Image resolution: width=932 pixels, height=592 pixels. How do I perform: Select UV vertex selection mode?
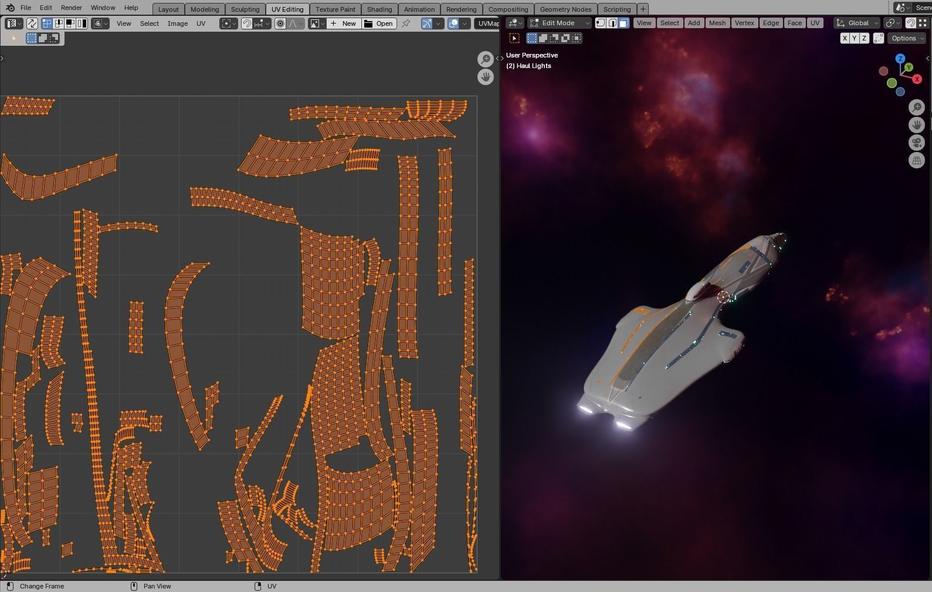(x=47, y=23)
